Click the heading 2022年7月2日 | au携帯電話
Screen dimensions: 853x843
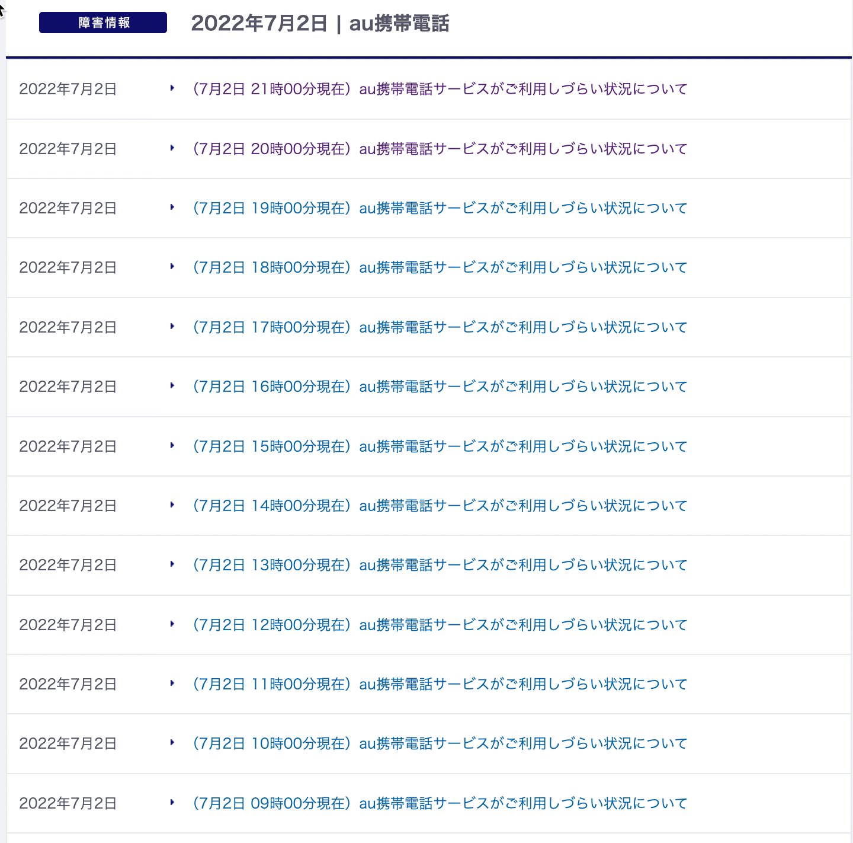320,24
